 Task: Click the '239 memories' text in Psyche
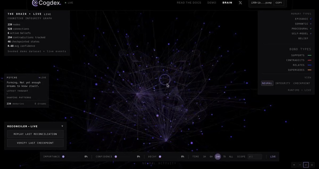point(15,104)
